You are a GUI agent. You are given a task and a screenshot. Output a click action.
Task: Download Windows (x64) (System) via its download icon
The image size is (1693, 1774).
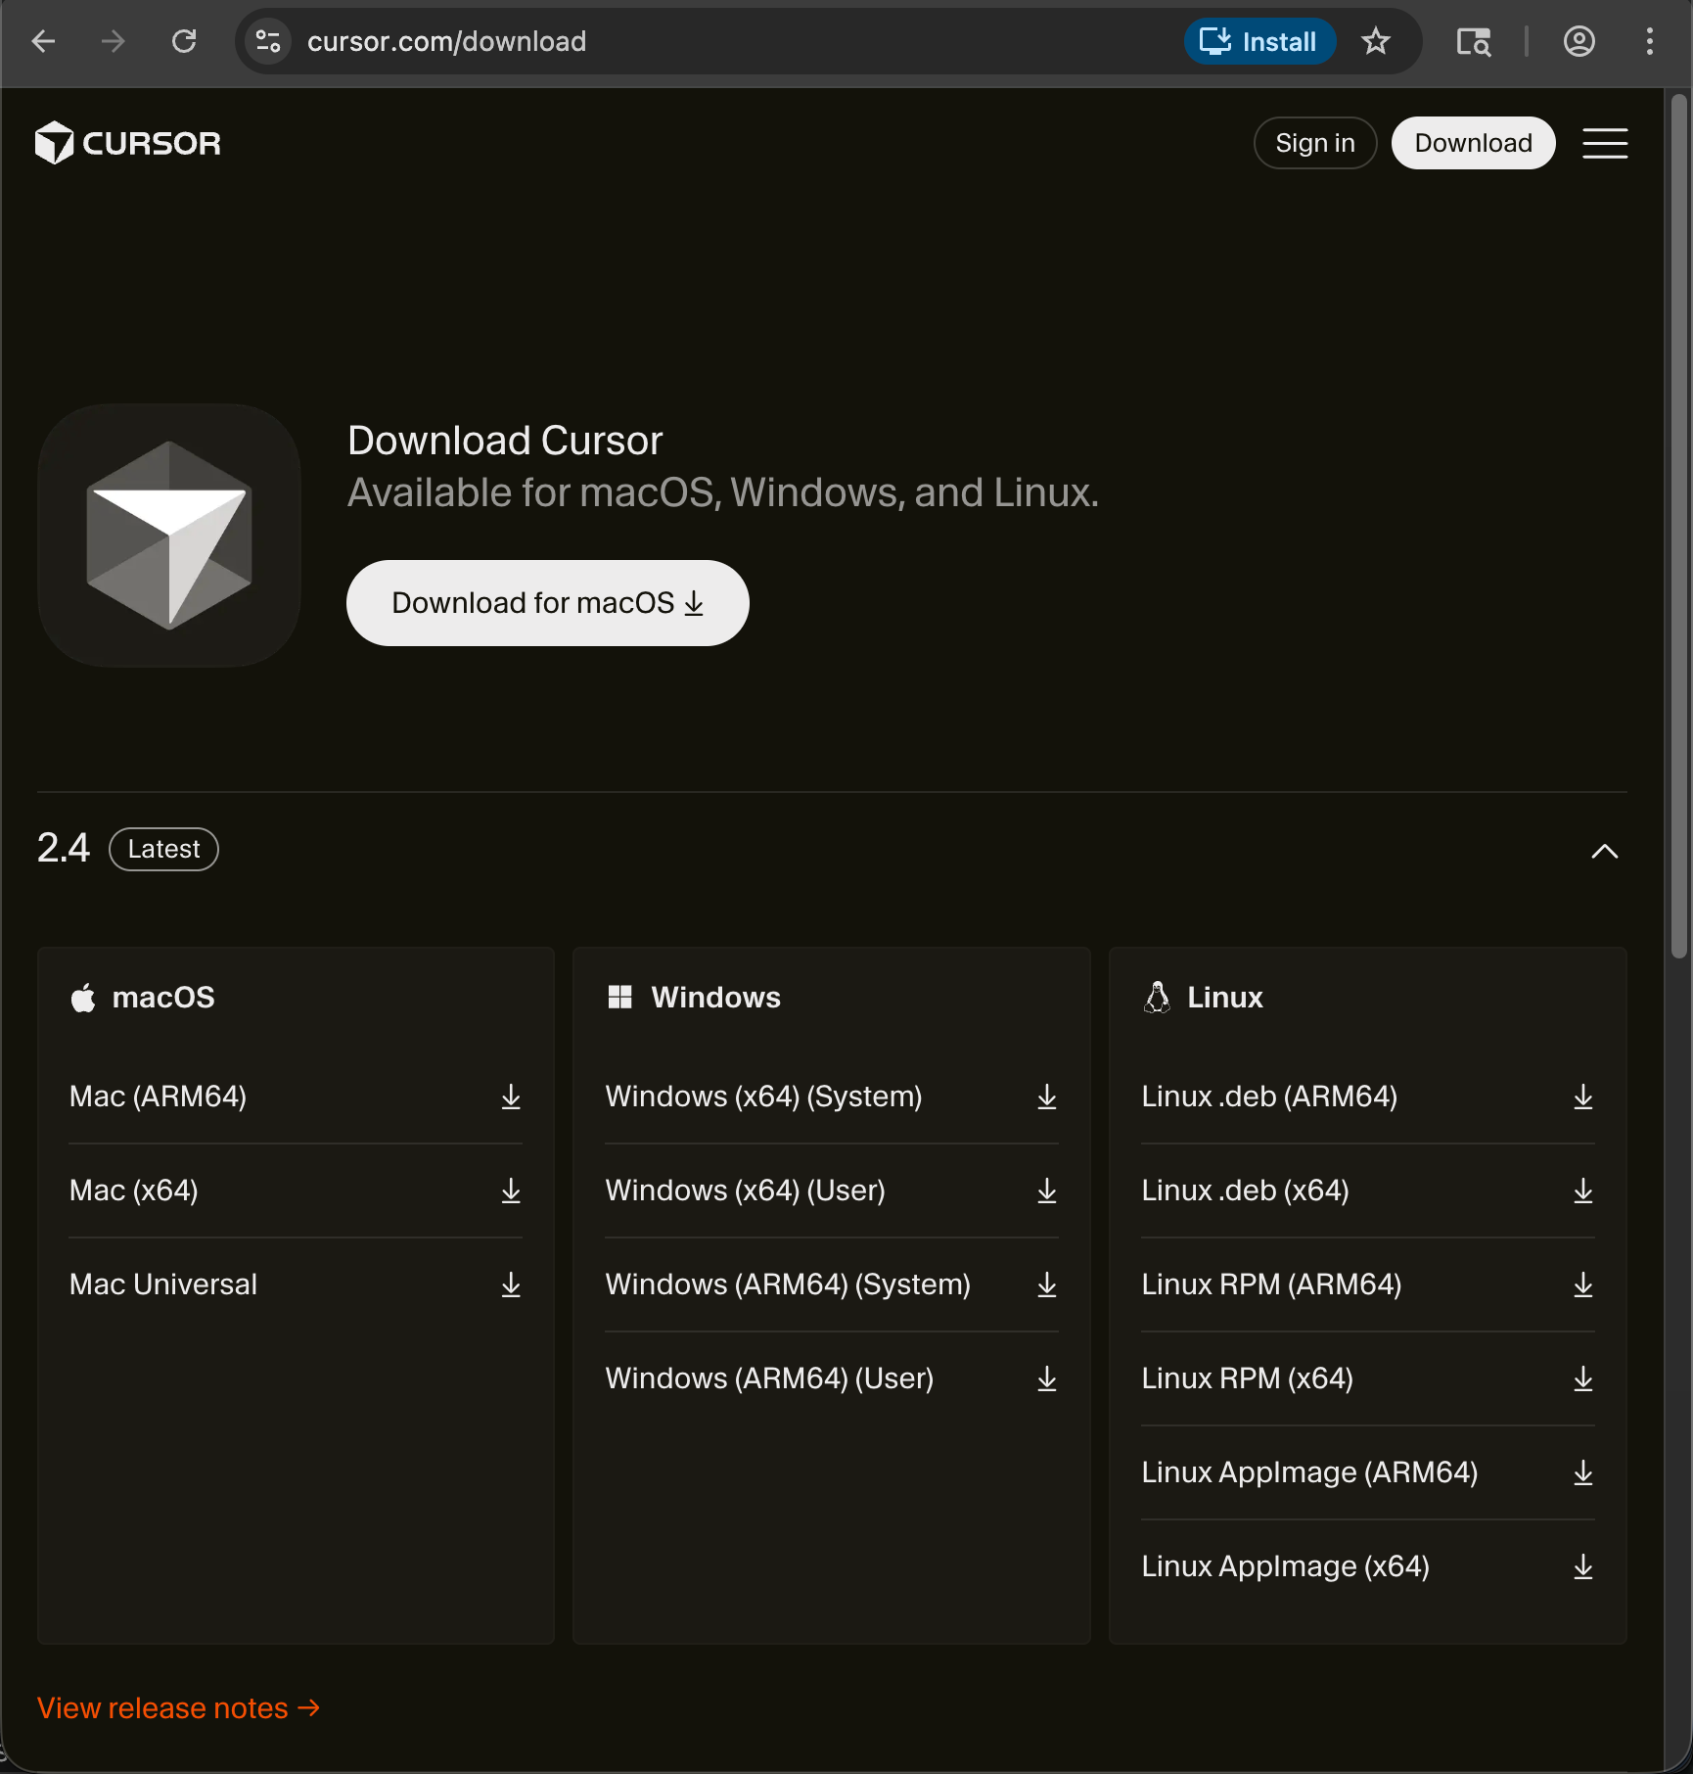click(x=1046, y=1097)
